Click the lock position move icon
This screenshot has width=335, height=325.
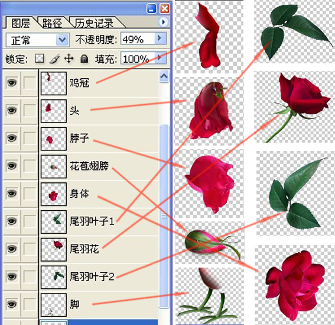(69, 58)
